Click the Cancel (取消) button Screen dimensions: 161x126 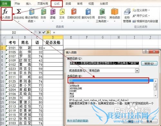pos(149,121)
